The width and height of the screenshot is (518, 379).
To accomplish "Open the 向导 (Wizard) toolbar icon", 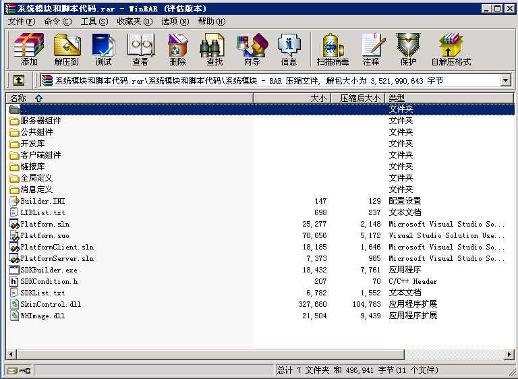I will [x=252, y=49].
